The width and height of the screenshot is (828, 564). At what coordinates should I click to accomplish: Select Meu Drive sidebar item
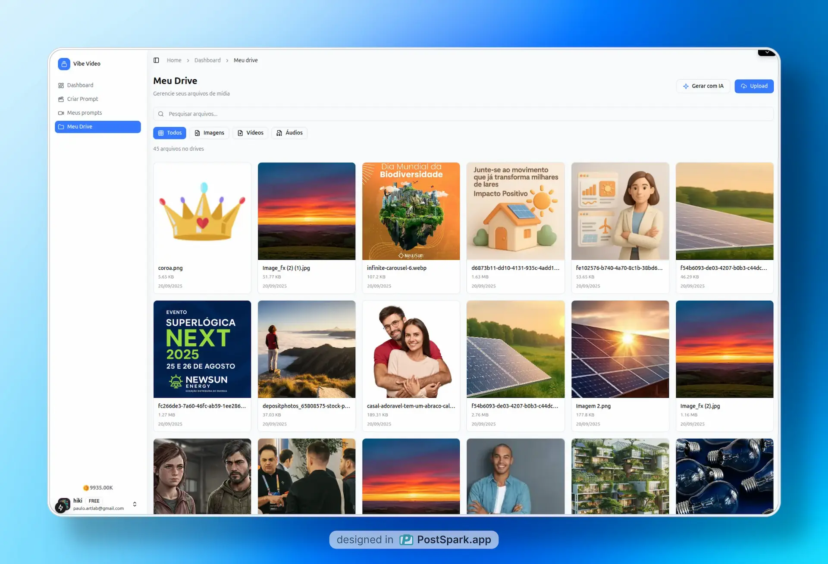tap(97, 127)
